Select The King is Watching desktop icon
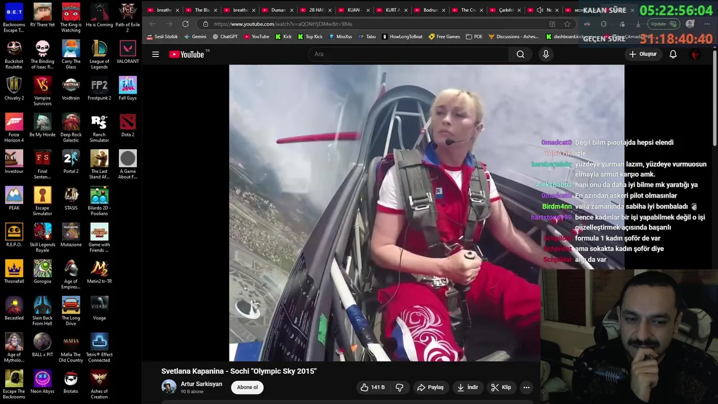718x404 pixels. (x=71, y=17)
